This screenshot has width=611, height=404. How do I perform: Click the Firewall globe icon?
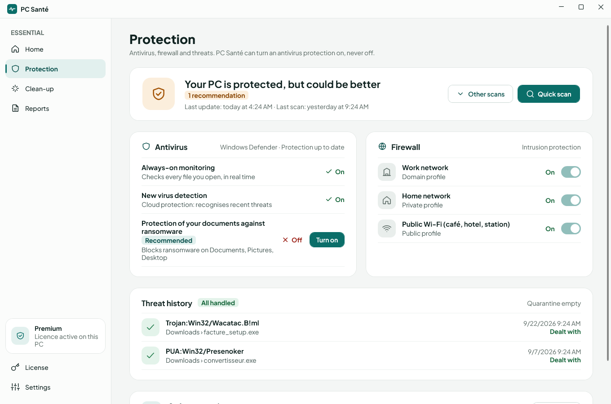[382, 146]
